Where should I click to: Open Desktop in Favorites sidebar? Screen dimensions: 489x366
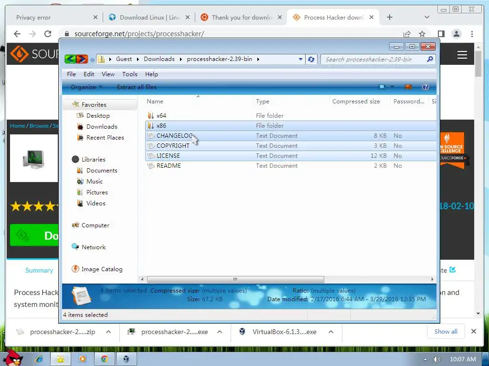click(x=97, y=115)
